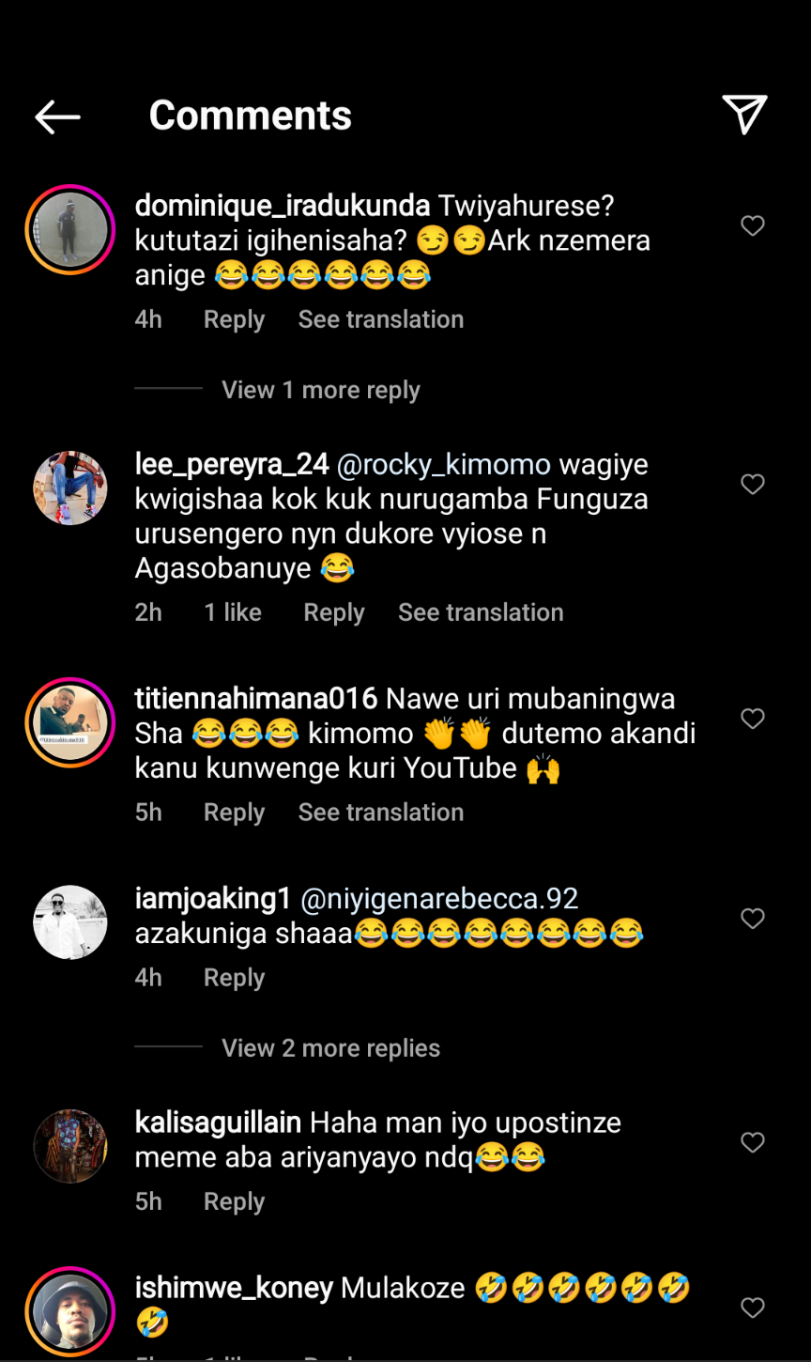The height and width of the screenshot is (1362, 811).
Task: Tap heart icon on ishimwe_koney's comment
Action: [x=753, y=1308]
